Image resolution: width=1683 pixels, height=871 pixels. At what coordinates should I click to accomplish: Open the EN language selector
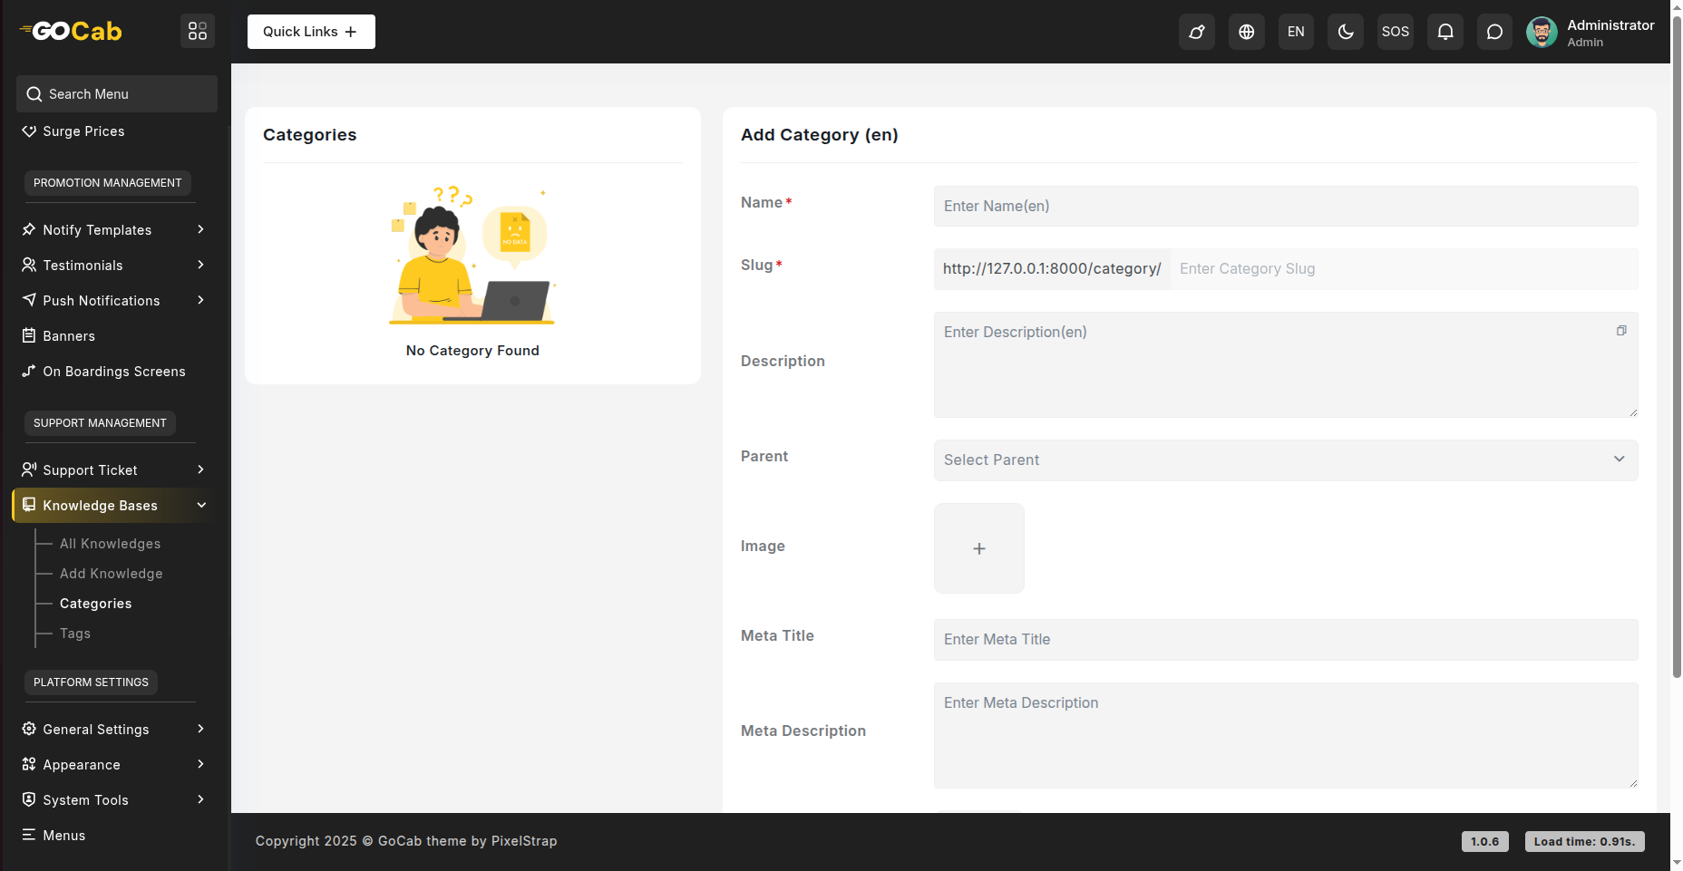coord(1296,32)
